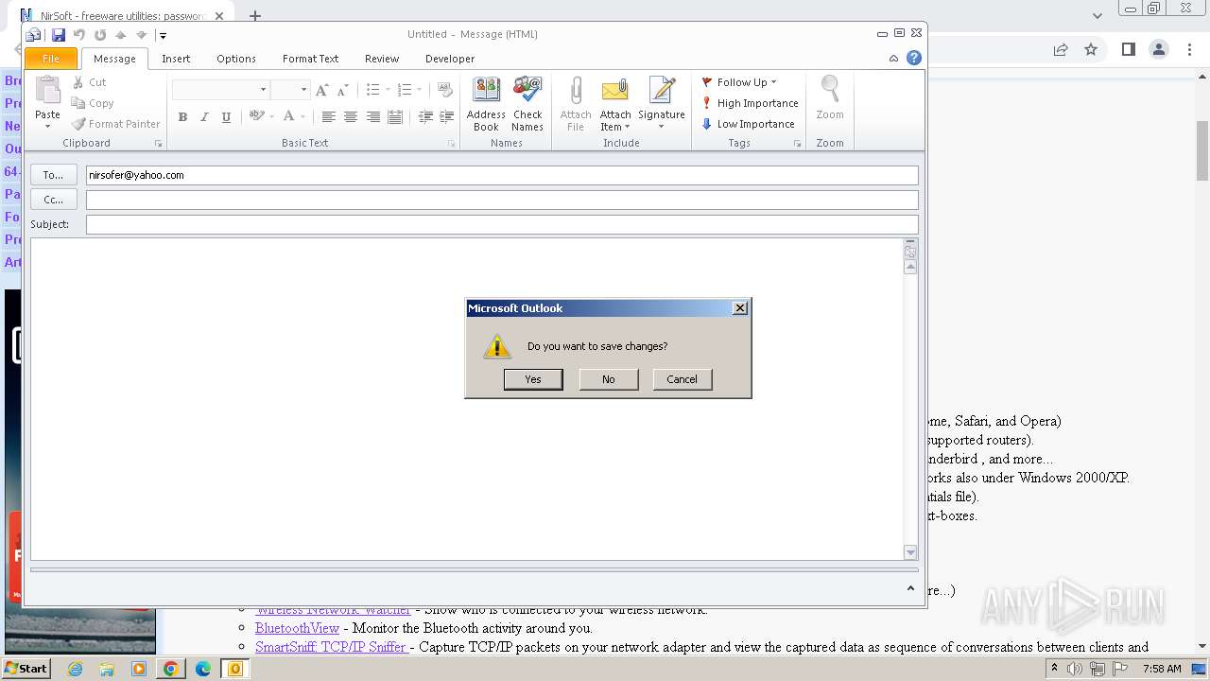Image resolution: width=1210 pixels, height=681 pixels.
Task: Click Yes in save changes dialog
Action: pos(533,379)
